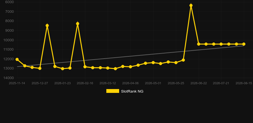This screenshot has width=253, height=123.
Task: Click the 2026-05-01 date label
Action: tap(153, 83)
